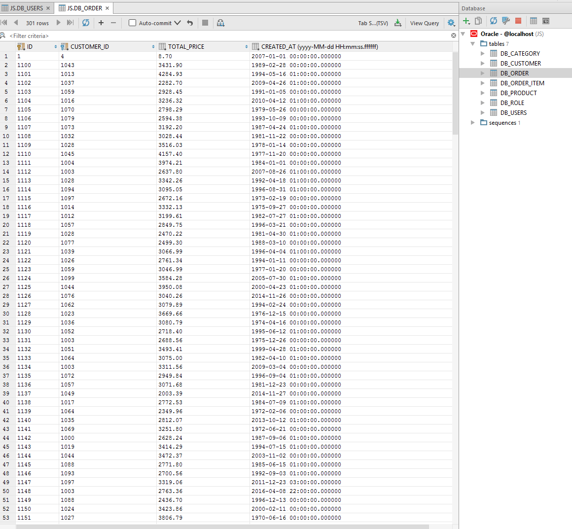Add a new row with plus icon

click(101, 23)
